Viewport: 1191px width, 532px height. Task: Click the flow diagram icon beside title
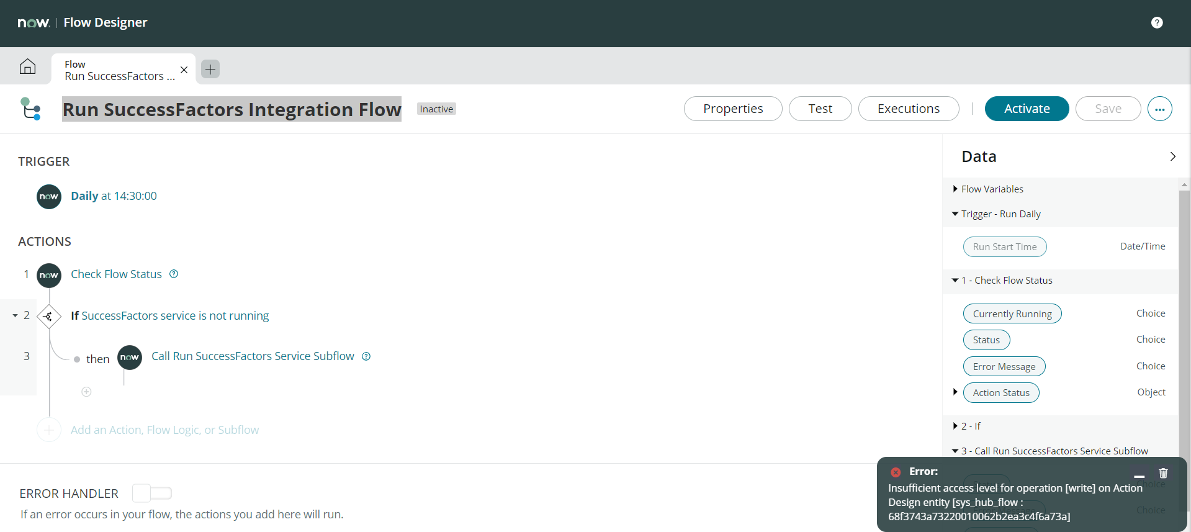[30, 109]
